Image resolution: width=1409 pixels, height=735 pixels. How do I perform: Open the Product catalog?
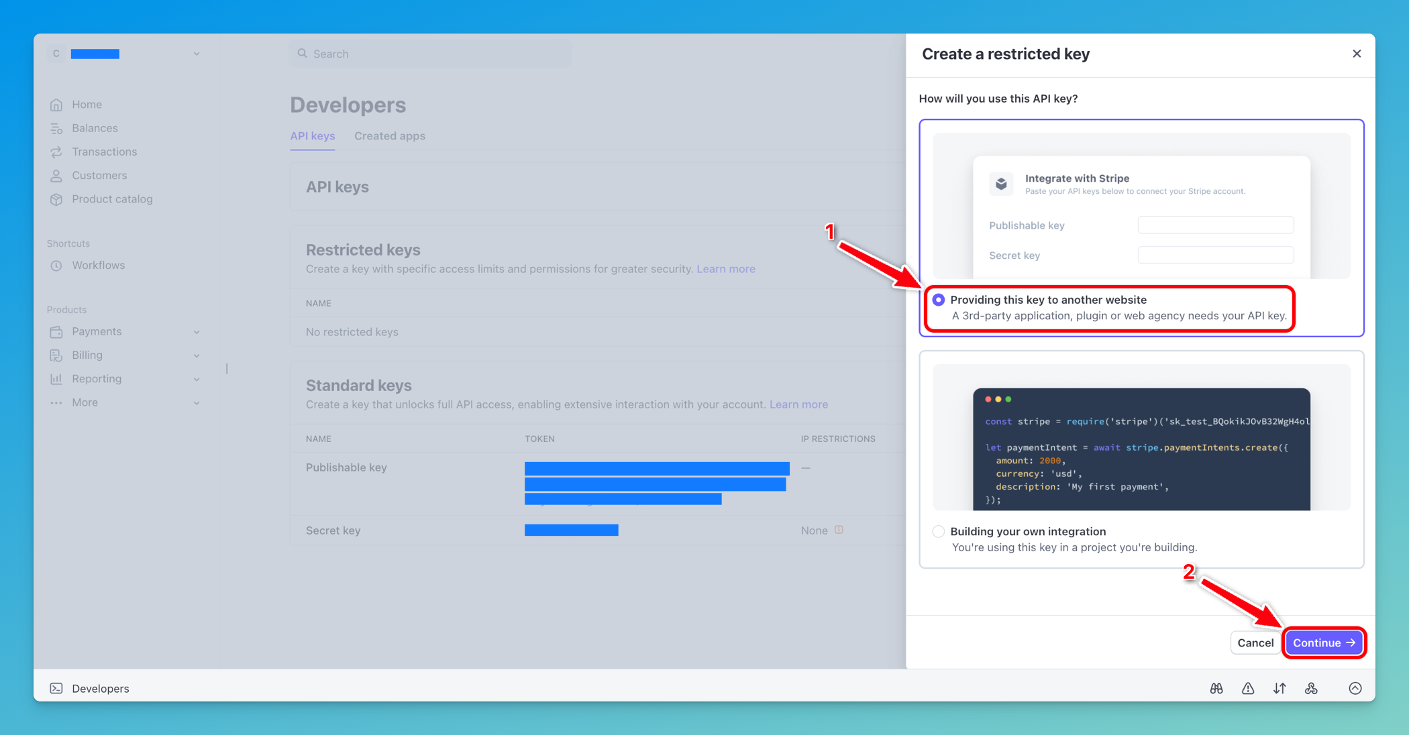112,199
